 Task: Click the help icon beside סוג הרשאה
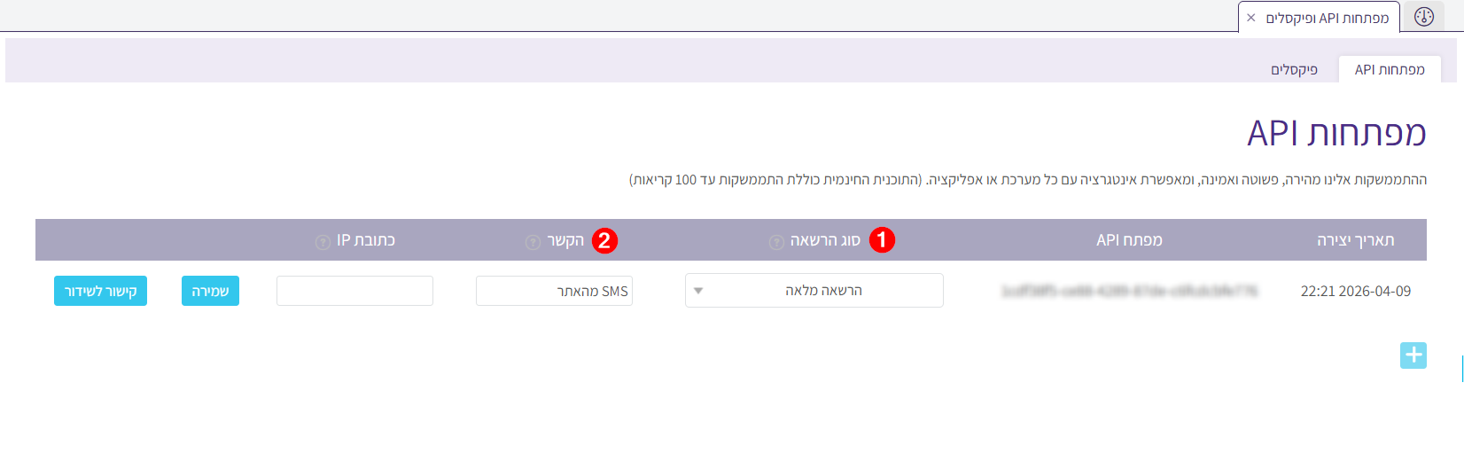click(776, 242)
